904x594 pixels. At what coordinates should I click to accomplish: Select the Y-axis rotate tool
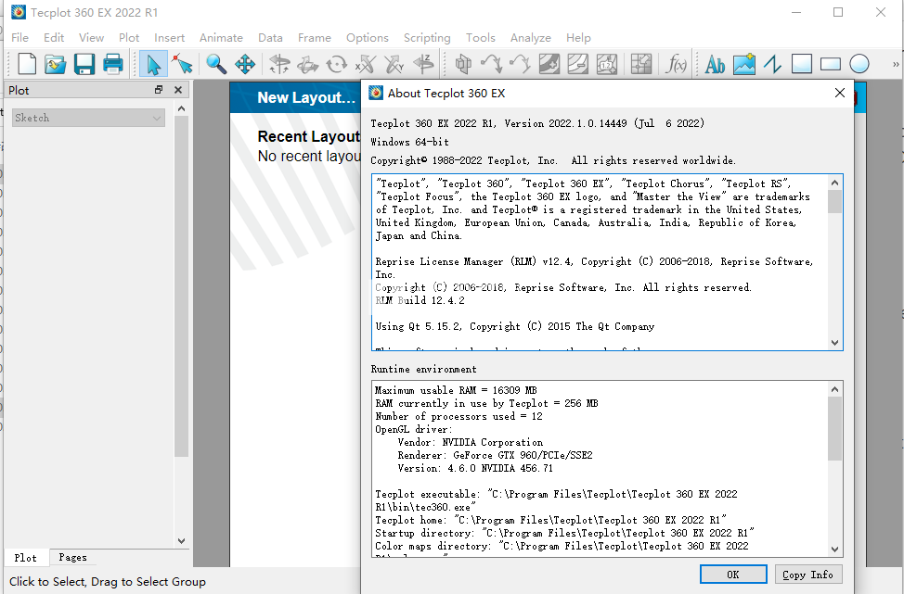click(x=394, y=64)
